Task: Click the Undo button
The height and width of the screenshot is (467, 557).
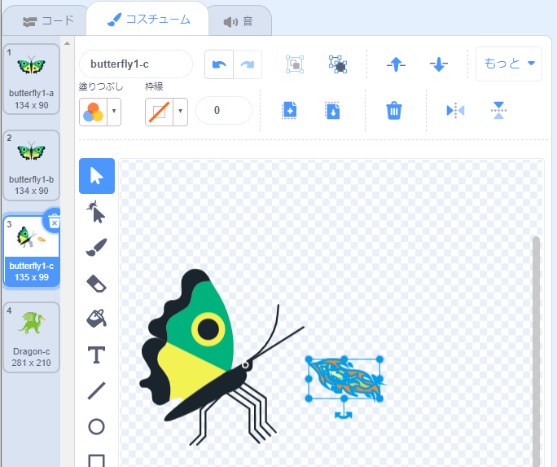Action: 219,64
